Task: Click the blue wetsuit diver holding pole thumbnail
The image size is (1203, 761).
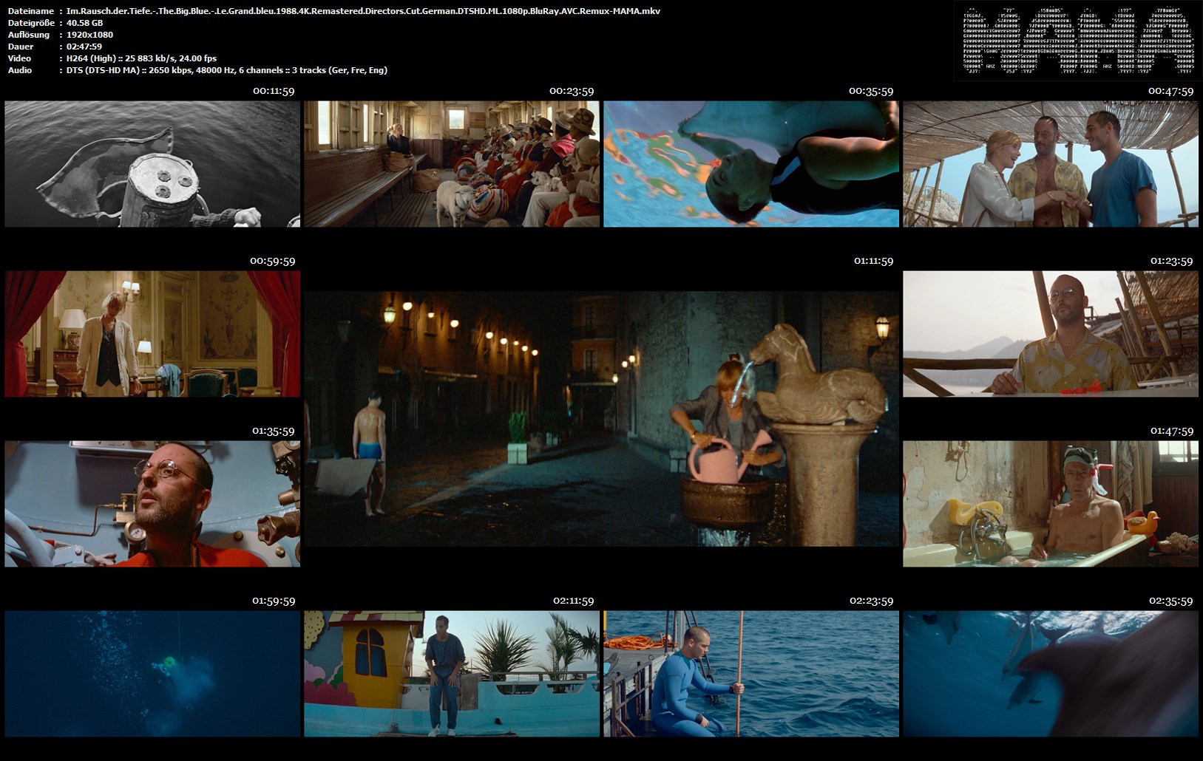Action: 751,674
